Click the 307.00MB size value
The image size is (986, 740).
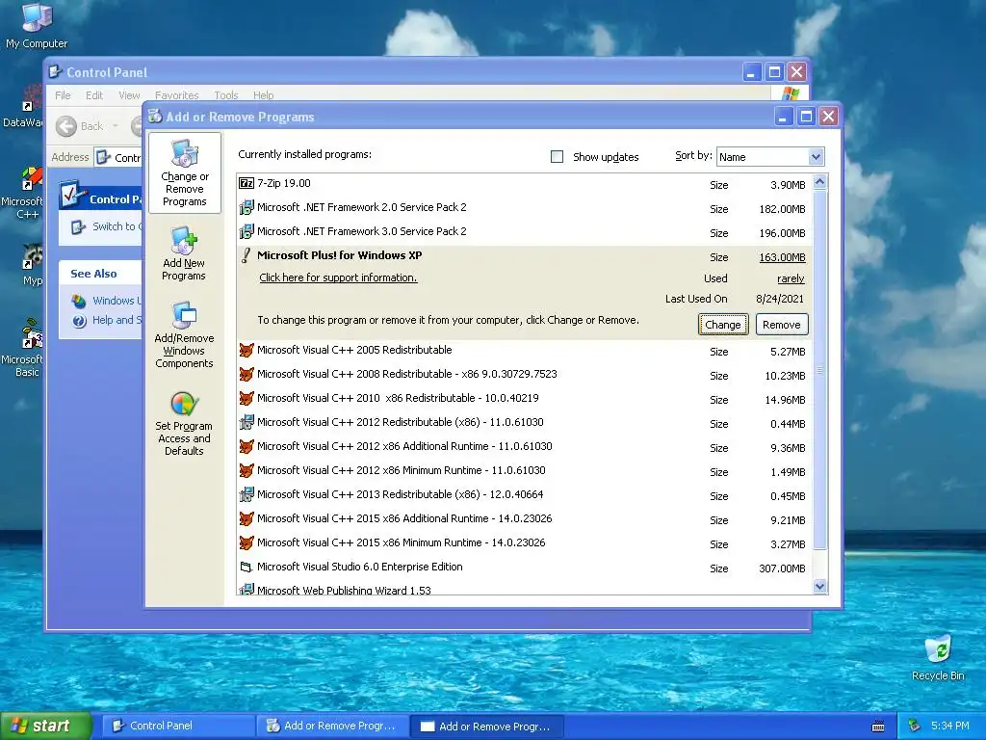tap(782, 568)
